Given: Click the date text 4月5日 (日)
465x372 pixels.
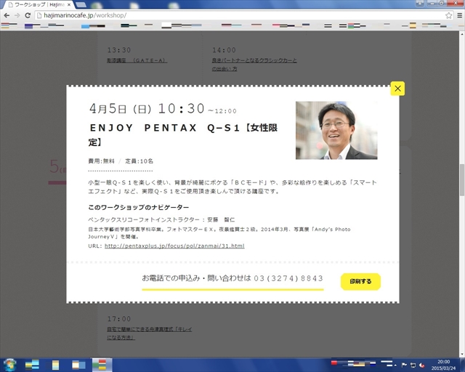Looking at the screenshot, I should (120, 109).
